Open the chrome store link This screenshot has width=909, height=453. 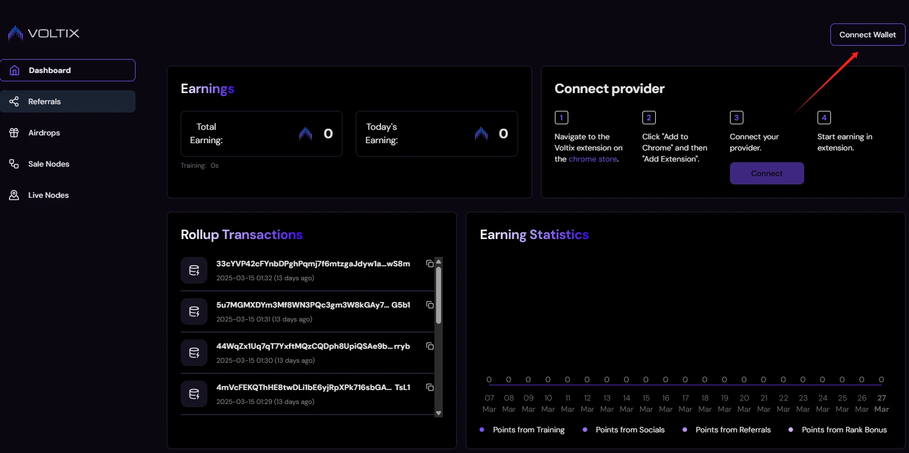coord(593,159)
